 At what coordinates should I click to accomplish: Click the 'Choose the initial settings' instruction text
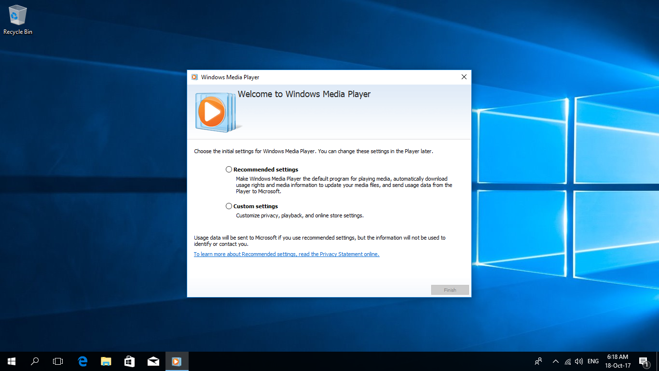click(x=314, y=151)
